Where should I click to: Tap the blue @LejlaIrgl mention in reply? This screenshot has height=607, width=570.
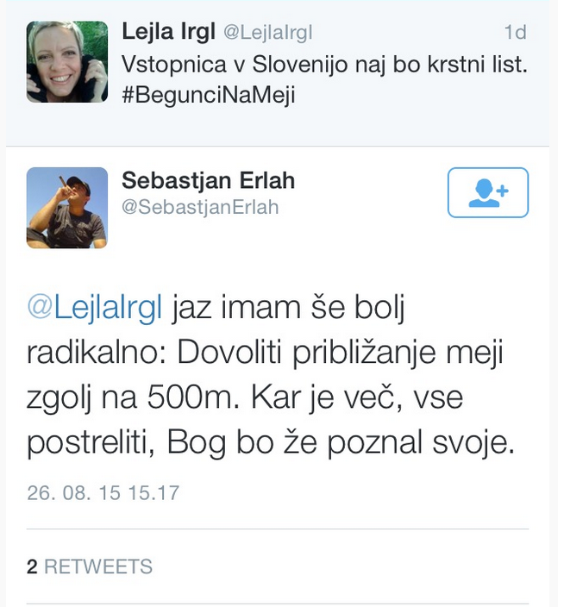coord(95,310)
